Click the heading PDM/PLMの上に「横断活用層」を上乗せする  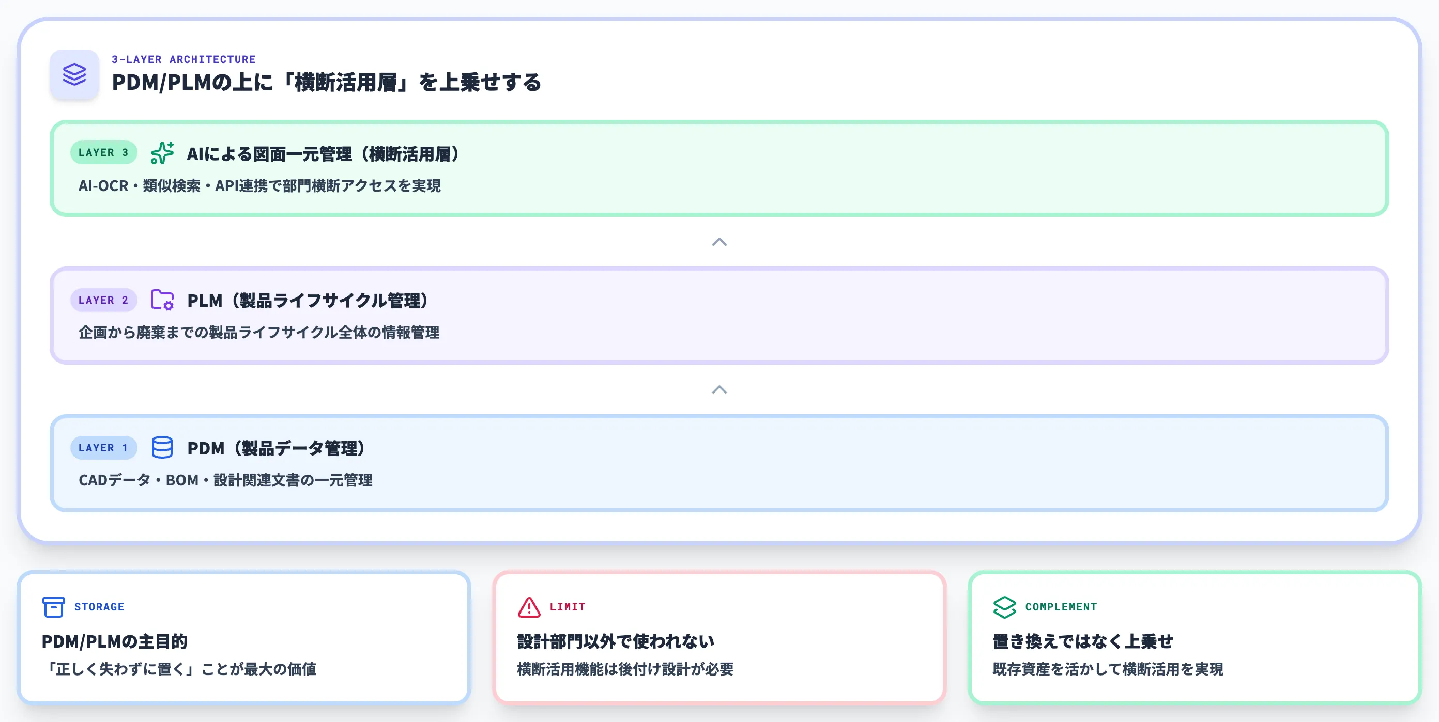[327, 83]
